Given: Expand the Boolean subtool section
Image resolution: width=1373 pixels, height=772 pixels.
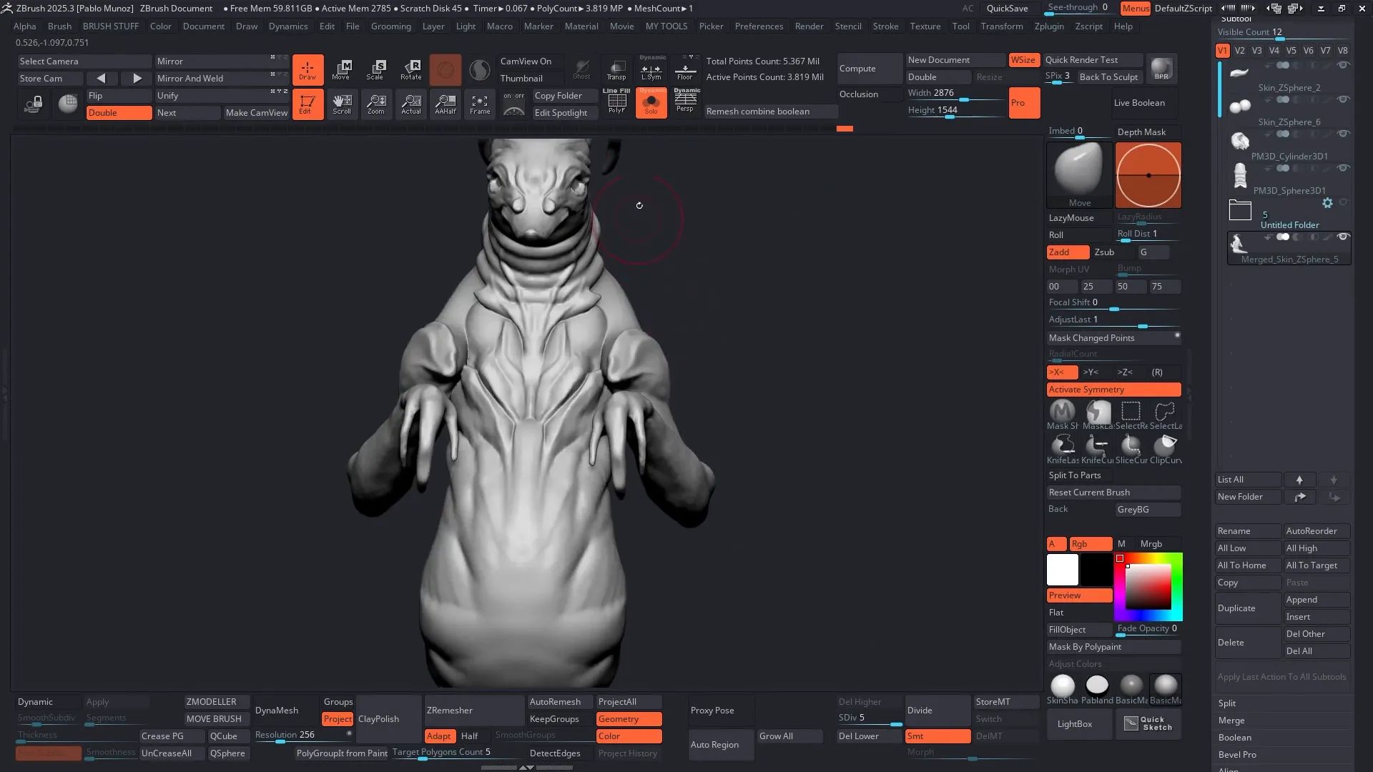Looking at the screenshot, I should pyautogui.click(x=1234, y=738).
